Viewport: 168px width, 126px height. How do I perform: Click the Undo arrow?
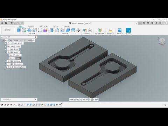(15, 23)
